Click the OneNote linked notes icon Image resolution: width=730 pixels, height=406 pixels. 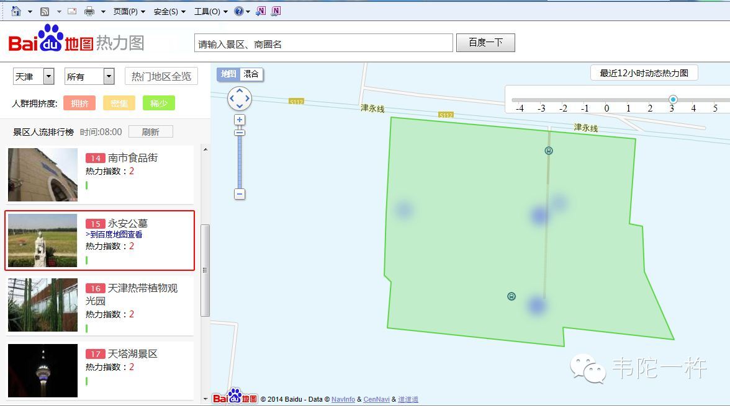pyautogui.click(x=276, y=11)
